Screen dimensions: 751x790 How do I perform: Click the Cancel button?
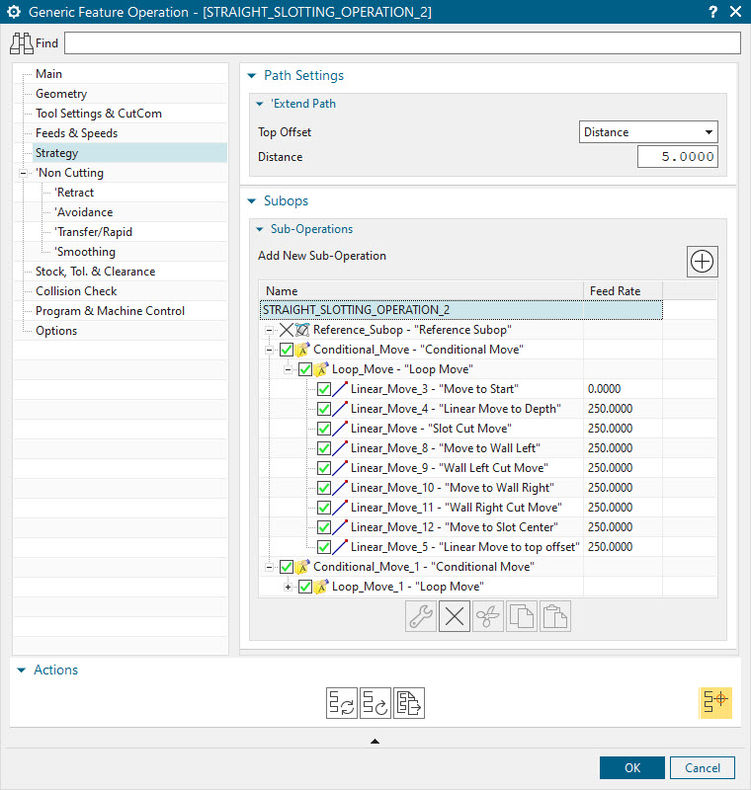tap(703, 768)
